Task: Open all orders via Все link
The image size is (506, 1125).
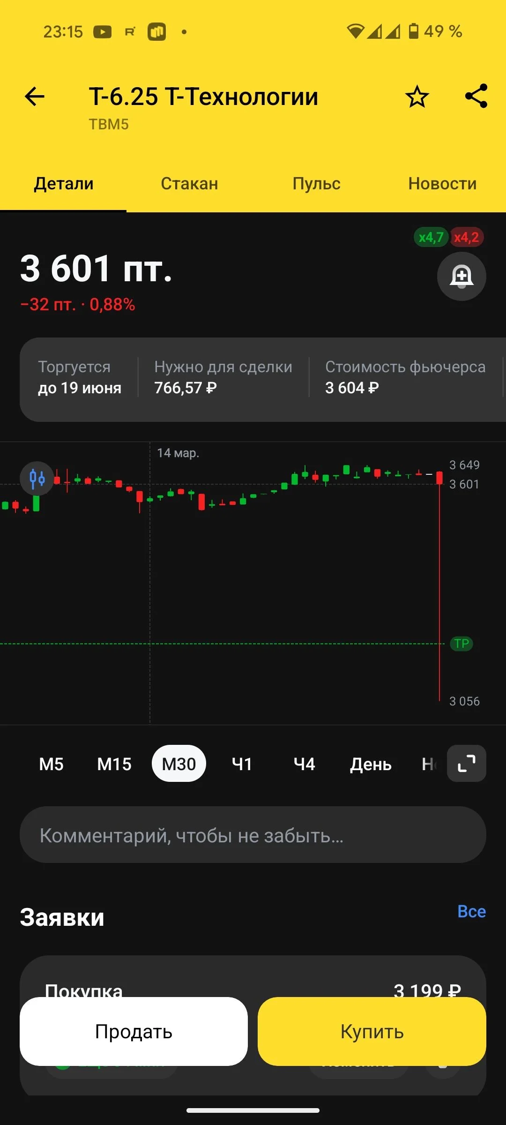Action: point(471,912)
